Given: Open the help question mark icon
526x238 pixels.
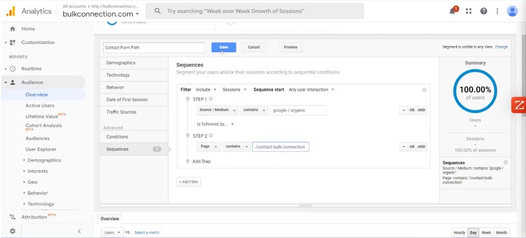Looking at the screenshot, I should click(483, 11).
